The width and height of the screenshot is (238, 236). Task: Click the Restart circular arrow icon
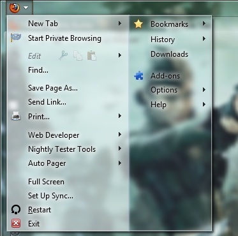(x=16, y=209)
